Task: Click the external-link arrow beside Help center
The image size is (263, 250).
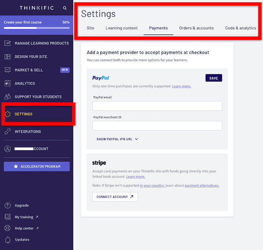Action: click(37, 228)
